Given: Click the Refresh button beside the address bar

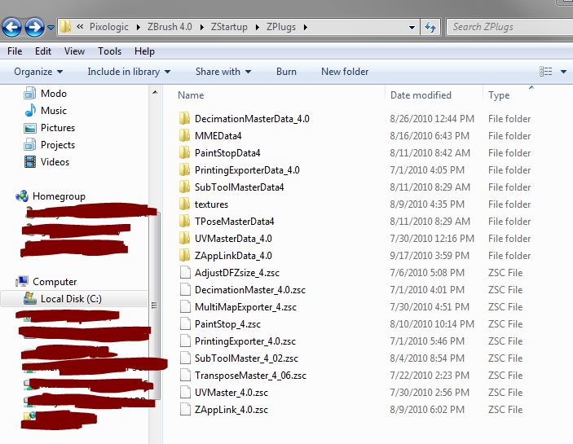Looking at the screenshot, I should point(430,27).
